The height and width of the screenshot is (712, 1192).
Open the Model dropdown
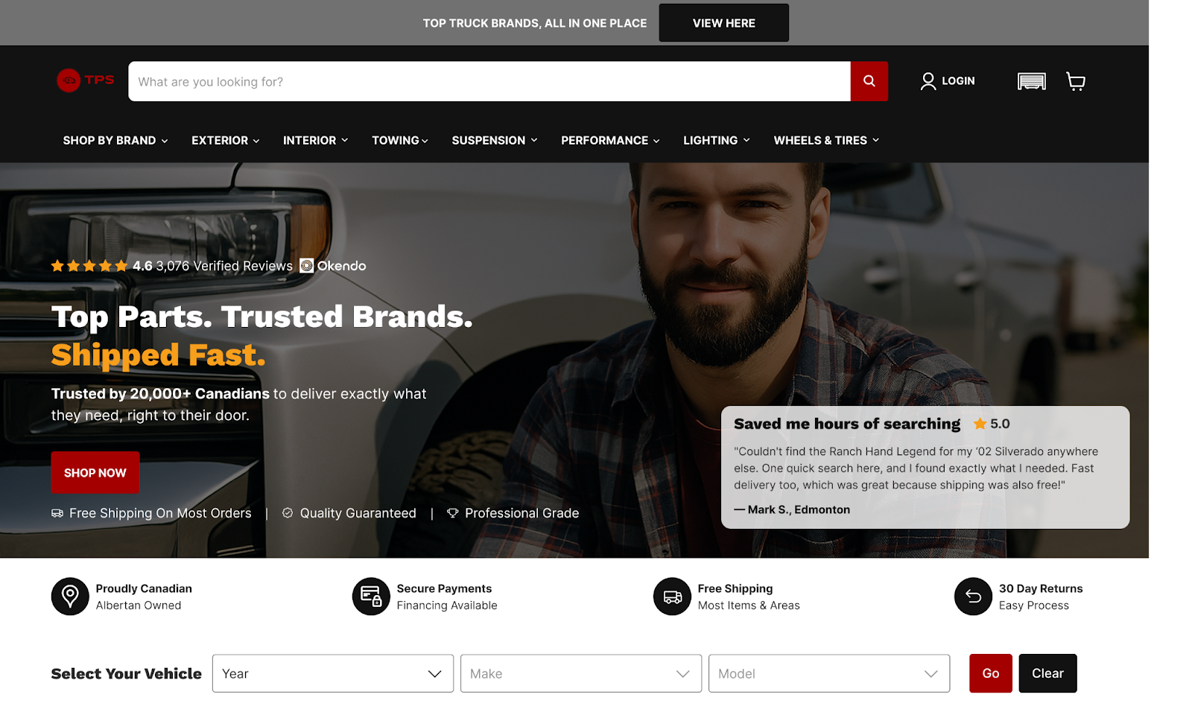click(x=829, y=673)
